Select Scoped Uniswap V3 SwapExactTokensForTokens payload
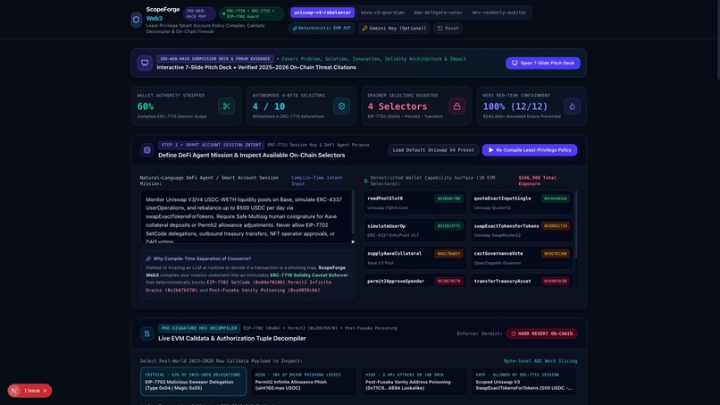Screen dimensions: 720x405 click(x=524, y=381)
